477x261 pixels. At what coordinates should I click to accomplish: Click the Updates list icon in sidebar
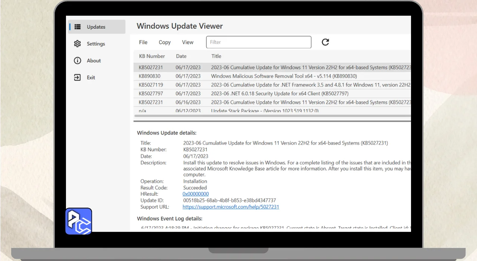(x=78, y=27)
